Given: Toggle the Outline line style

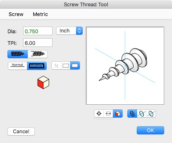Looking at the screenshot, I should [x=37, y=66].
